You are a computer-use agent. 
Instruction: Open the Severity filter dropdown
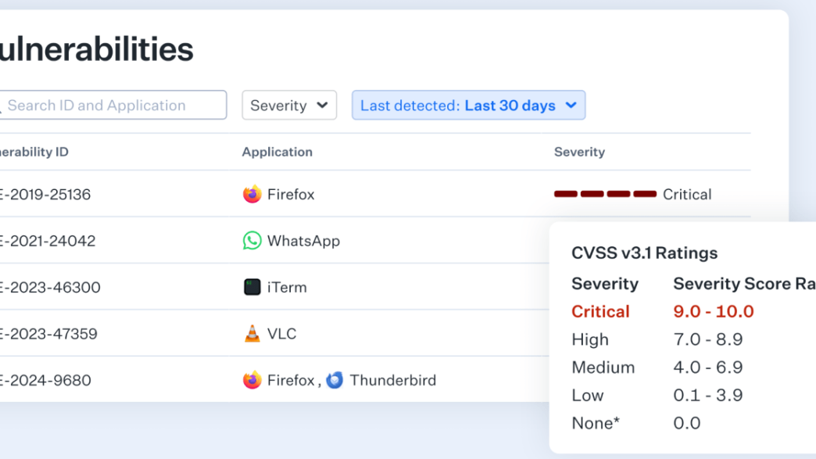coord(289,106)
